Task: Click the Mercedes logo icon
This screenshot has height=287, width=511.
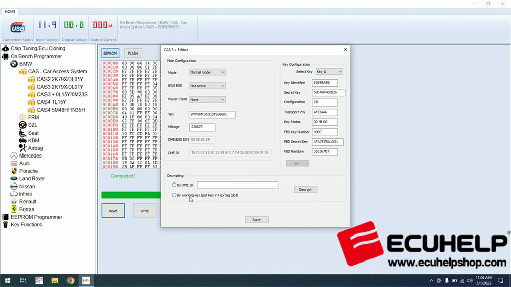Action: point(14,155)
